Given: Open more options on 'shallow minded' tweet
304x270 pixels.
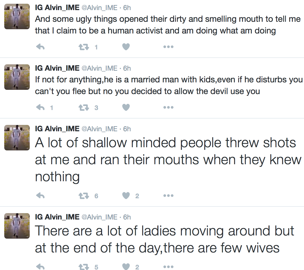Looking at the screenshot, I should click(x=168, y=196).
